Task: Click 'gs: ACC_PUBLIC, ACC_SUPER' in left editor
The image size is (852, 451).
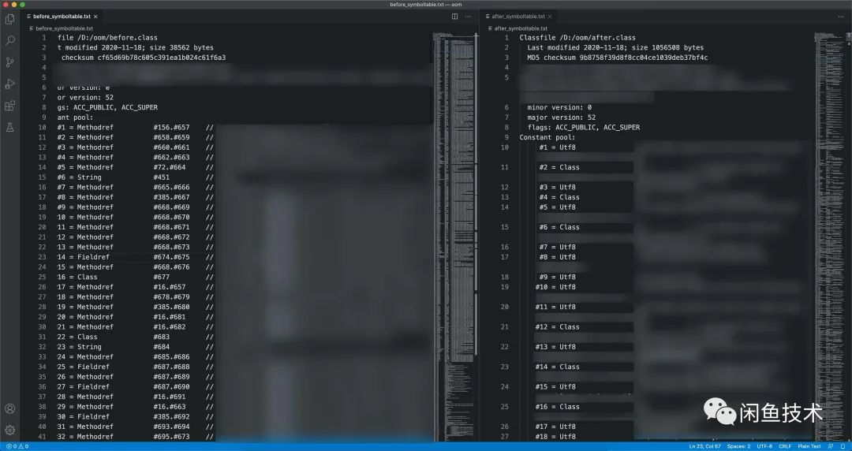Action: point(107,107)
